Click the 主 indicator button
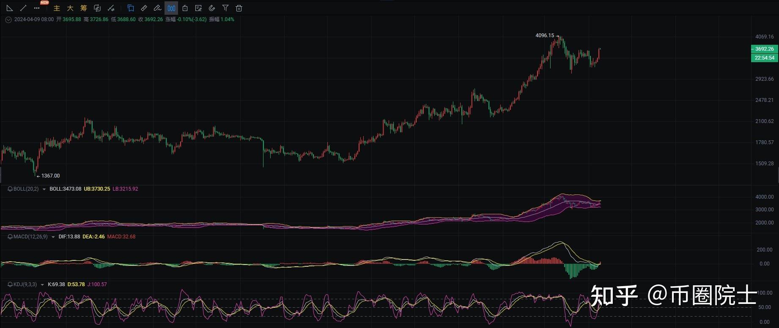The width and height of the screenshot is (779, 328). click(x=57, y=8)
